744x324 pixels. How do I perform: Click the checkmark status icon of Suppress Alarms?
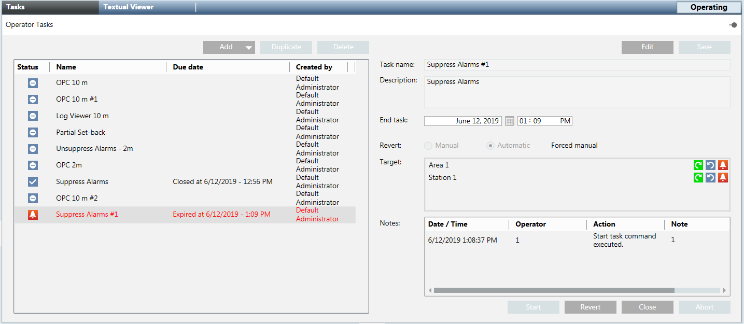click(x=33, y=182)
